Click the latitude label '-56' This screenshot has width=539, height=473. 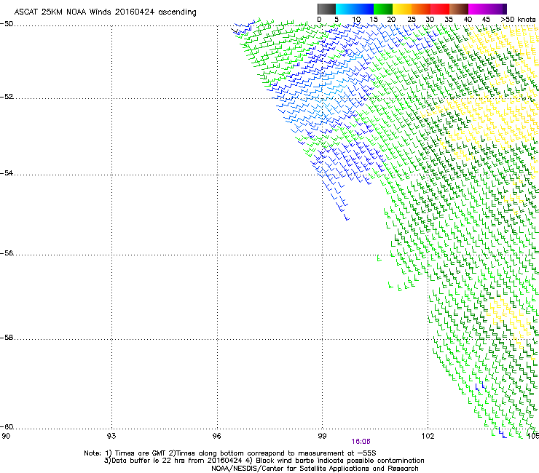tap(7, 253)
